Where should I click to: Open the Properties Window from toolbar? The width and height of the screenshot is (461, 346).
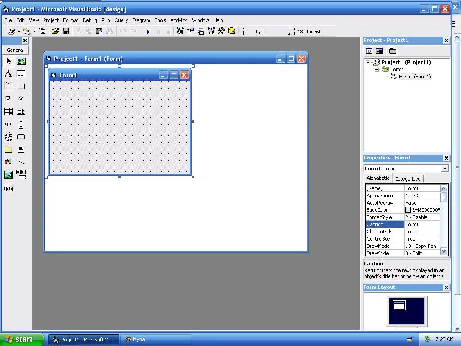(x=190, y=31)
